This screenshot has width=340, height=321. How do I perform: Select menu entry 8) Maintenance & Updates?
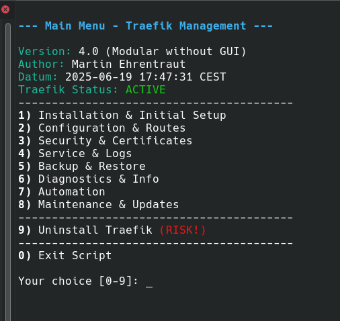(x=99, y=205)
